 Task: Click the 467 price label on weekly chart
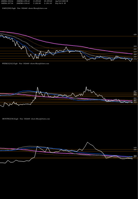point(135,91)
